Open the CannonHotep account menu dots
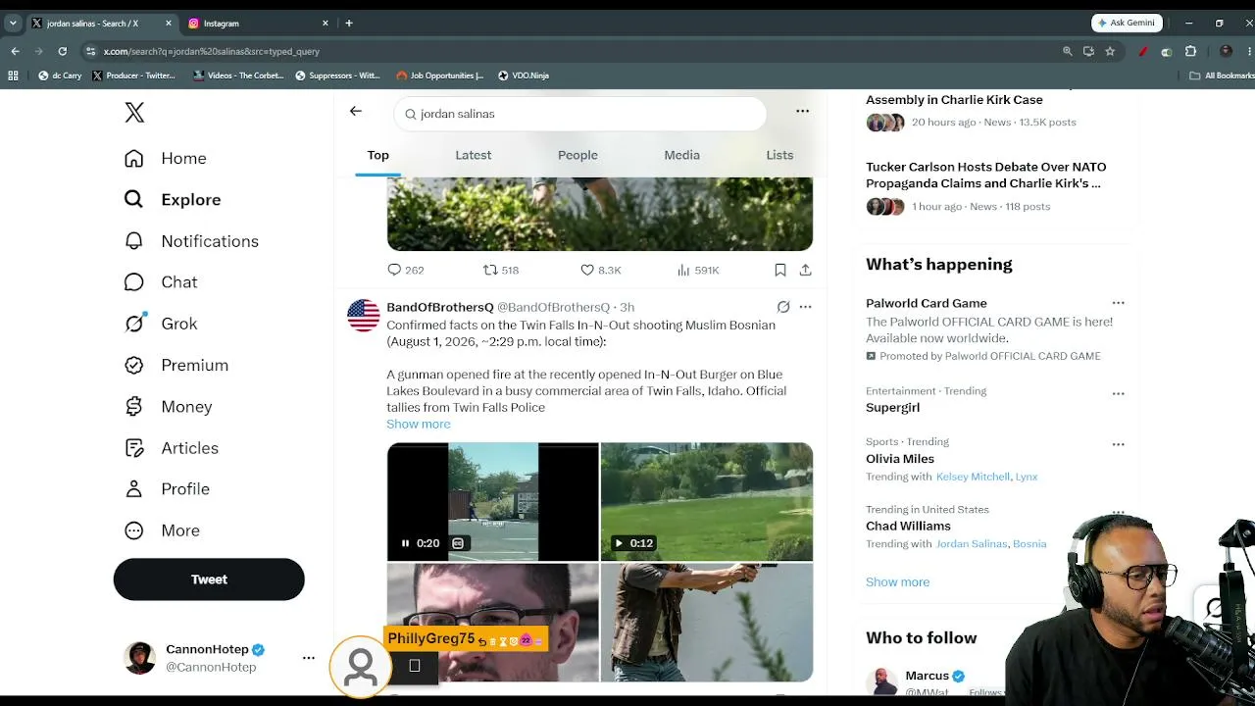Viewport: 1255px width, 706px height. [308, 658]
